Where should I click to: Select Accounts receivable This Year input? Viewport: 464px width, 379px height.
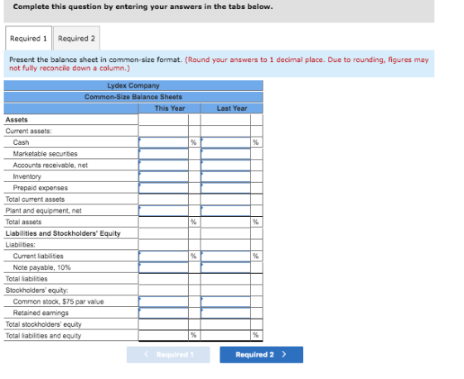point(163,166)
